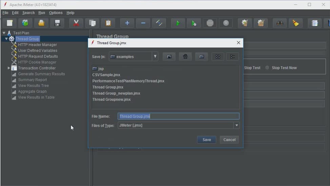Select PerformanceTestPlanMemoryThread.jmx file

128,81
